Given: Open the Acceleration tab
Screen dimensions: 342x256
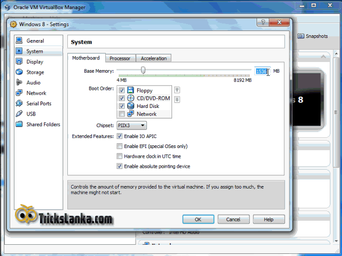Looking at the screenshot, I should tap(153, 58).
